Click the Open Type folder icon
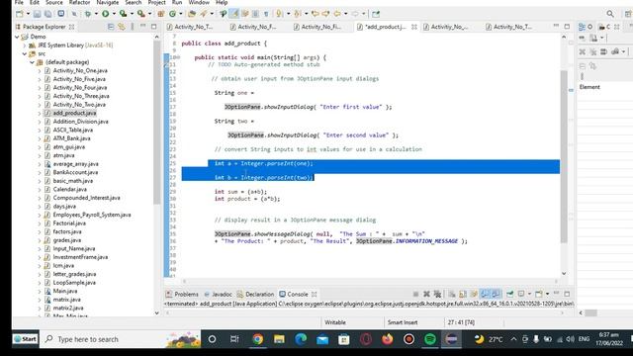633x356 pixels. [192, 14]
